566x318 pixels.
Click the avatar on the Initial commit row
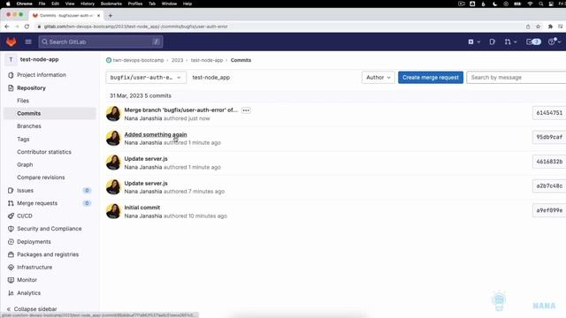(113, 211)
